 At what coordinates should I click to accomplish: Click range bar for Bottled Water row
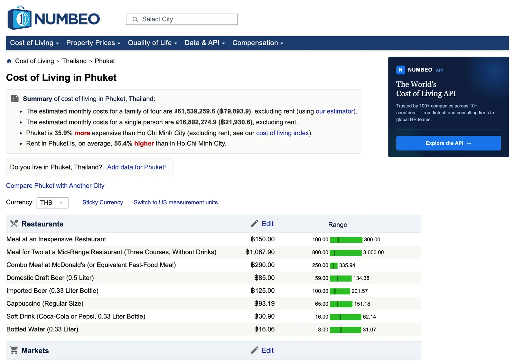[x=345, y=330]
